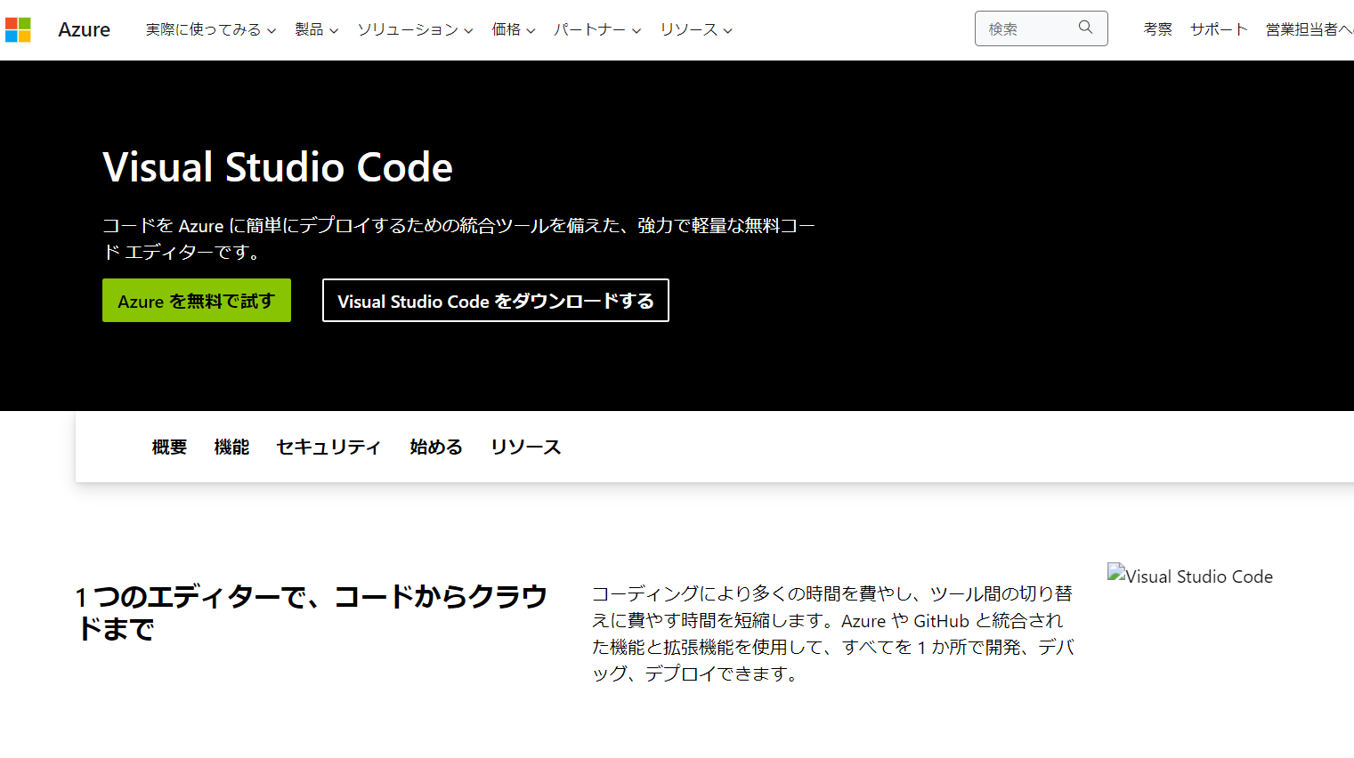This screenshot has width=1354, height=758.
Task: Open the ソリューション dropdown
Action: pos(415,29)
